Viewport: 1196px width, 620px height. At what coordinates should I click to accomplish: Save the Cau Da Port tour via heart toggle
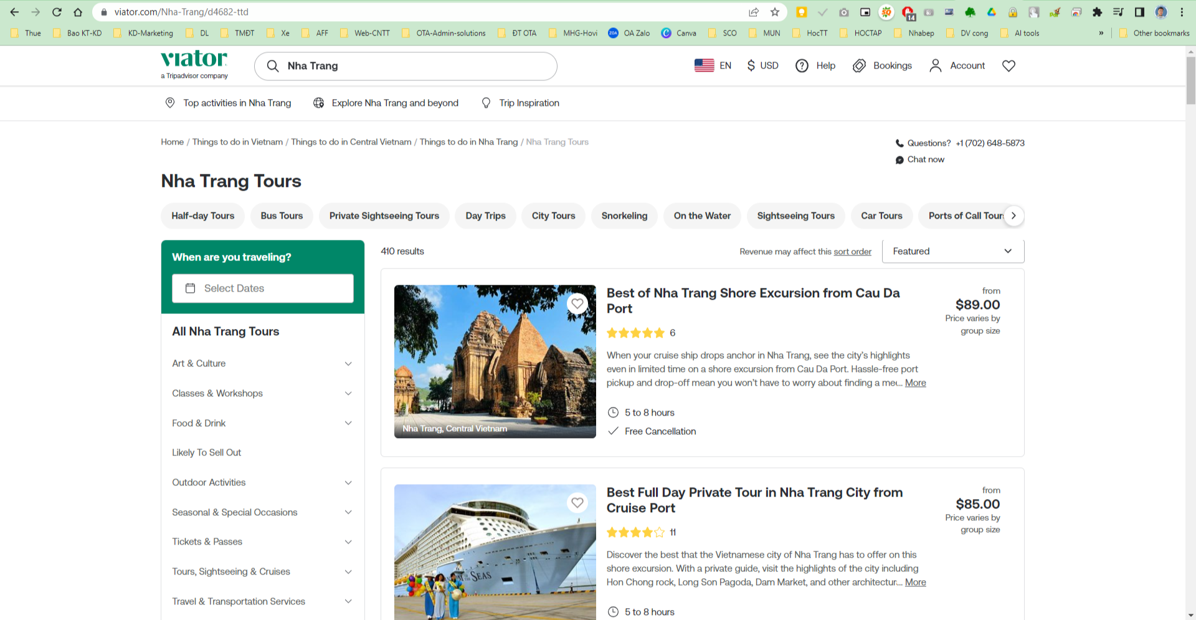coord(577,304)
